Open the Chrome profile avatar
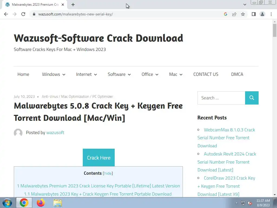Screen dimensions: 277x208 coord(262,14)
